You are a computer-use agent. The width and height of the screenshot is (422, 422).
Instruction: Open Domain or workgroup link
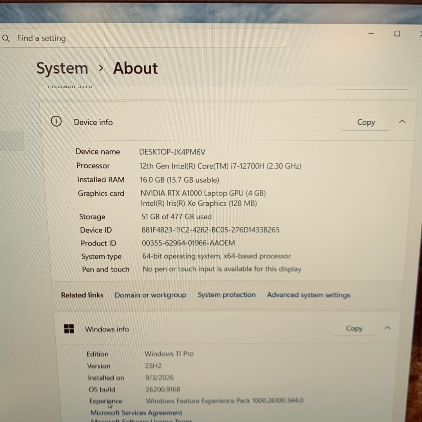click(x=151, y=295)
